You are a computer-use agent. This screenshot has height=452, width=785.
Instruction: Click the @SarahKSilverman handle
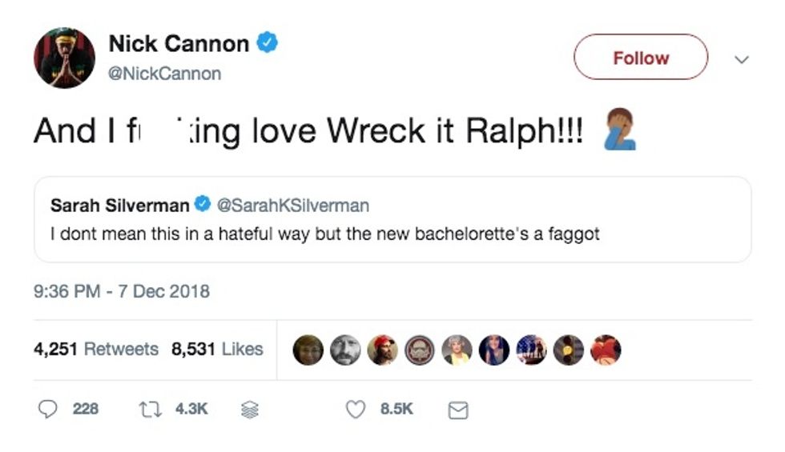click(x=293, y=206)
